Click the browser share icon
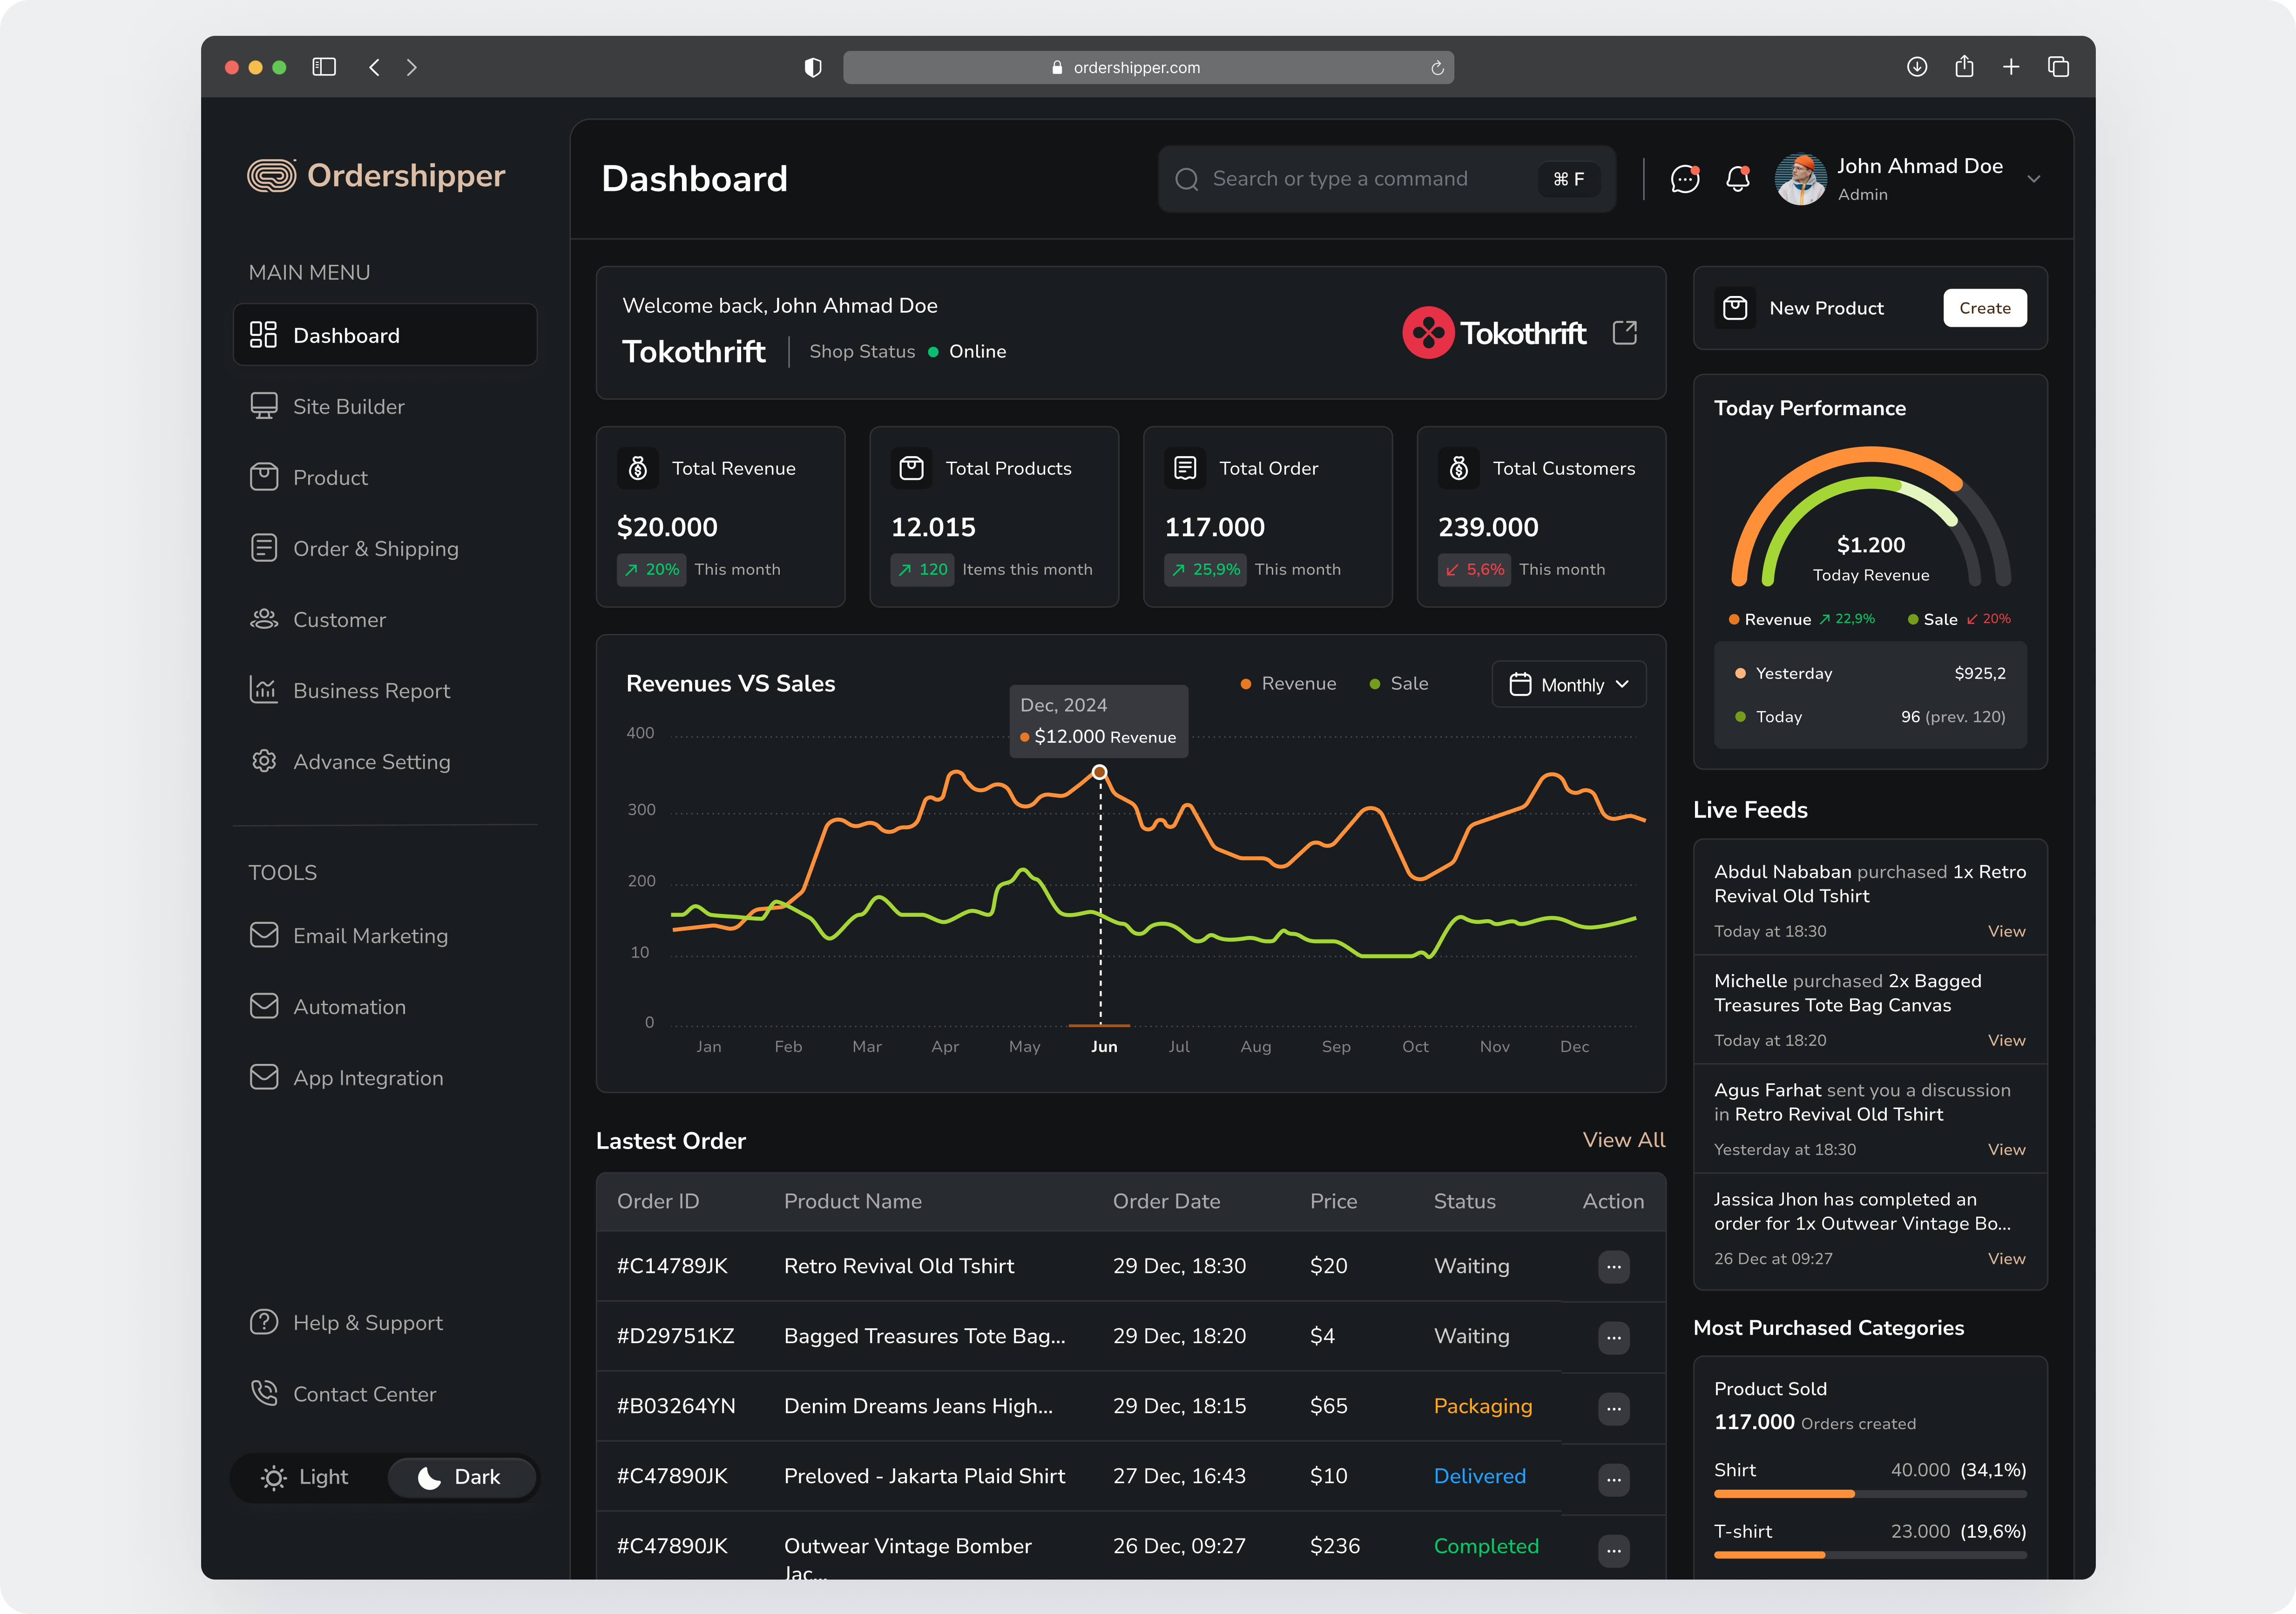 pos(1964,67)
